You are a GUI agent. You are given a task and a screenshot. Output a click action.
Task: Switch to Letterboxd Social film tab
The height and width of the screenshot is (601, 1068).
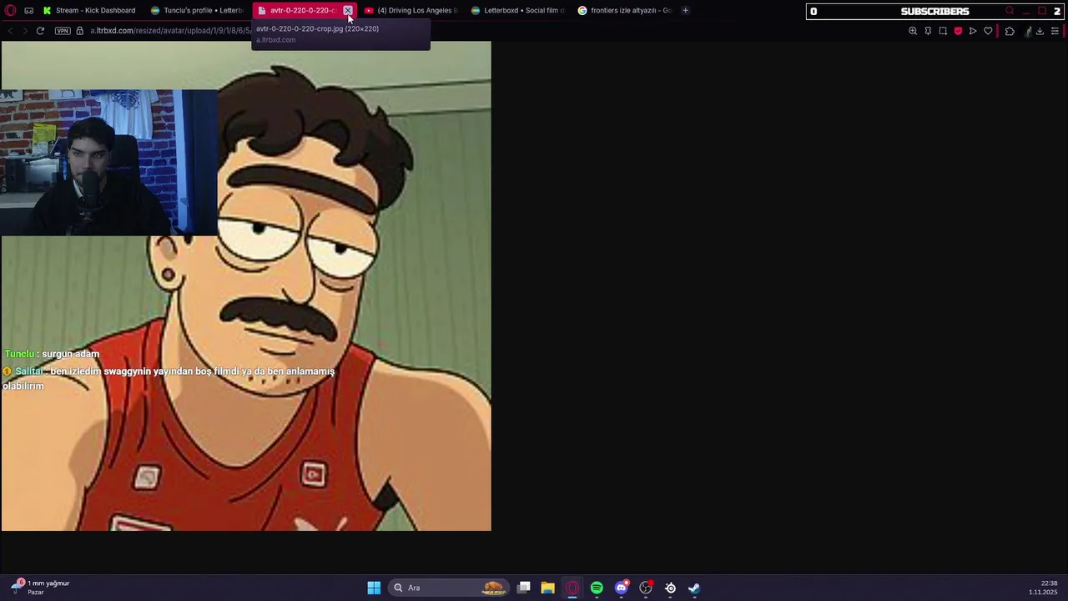(517, 11)
